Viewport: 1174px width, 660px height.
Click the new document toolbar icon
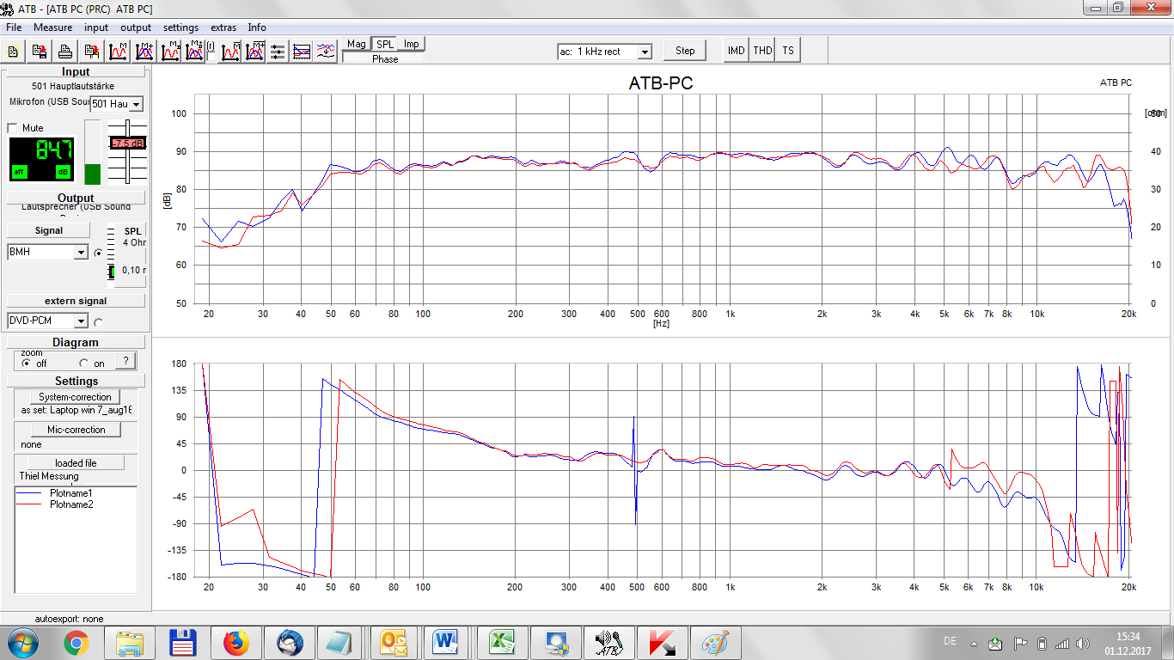pyautogui.click(x=15, y=52)
